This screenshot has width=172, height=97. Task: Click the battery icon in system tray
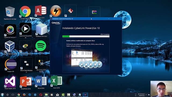tap(149, 95)
